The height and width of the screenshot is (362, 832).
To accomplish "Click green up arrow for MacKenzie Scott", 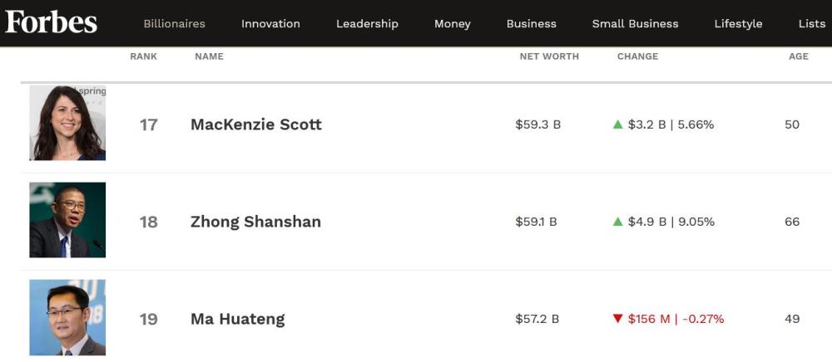I will coord(617,125).
